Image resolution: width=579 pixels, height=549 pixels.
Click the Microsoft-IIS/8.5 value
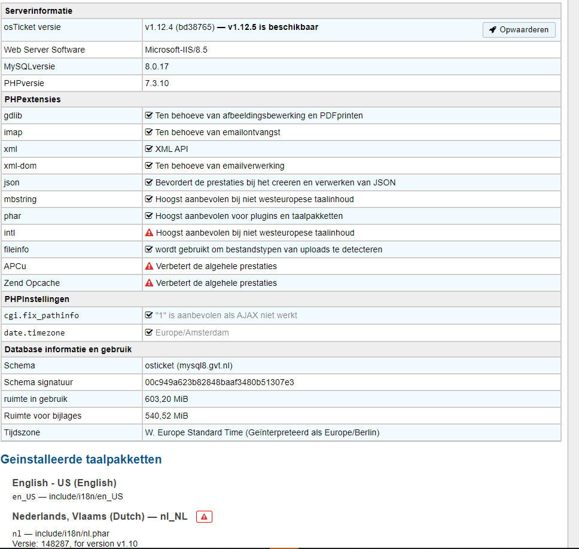(176, 50)
